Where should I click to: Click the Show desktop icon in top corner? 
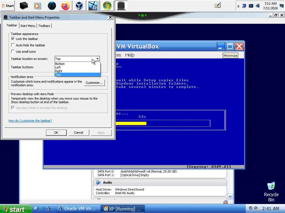point(282,6)
